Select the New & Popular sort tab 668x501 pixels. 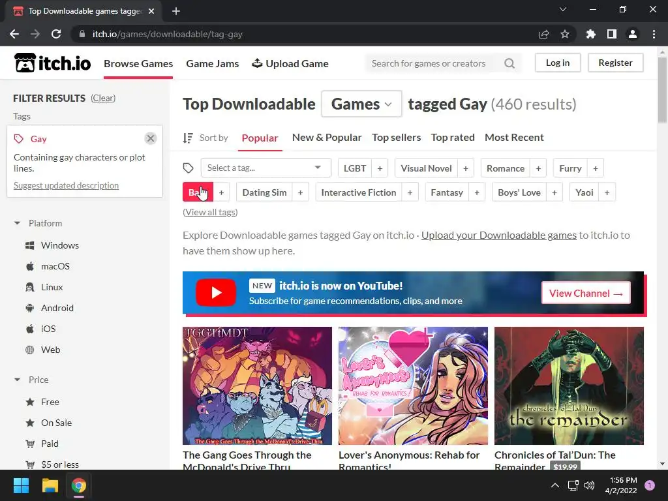(x=327, y=138)
